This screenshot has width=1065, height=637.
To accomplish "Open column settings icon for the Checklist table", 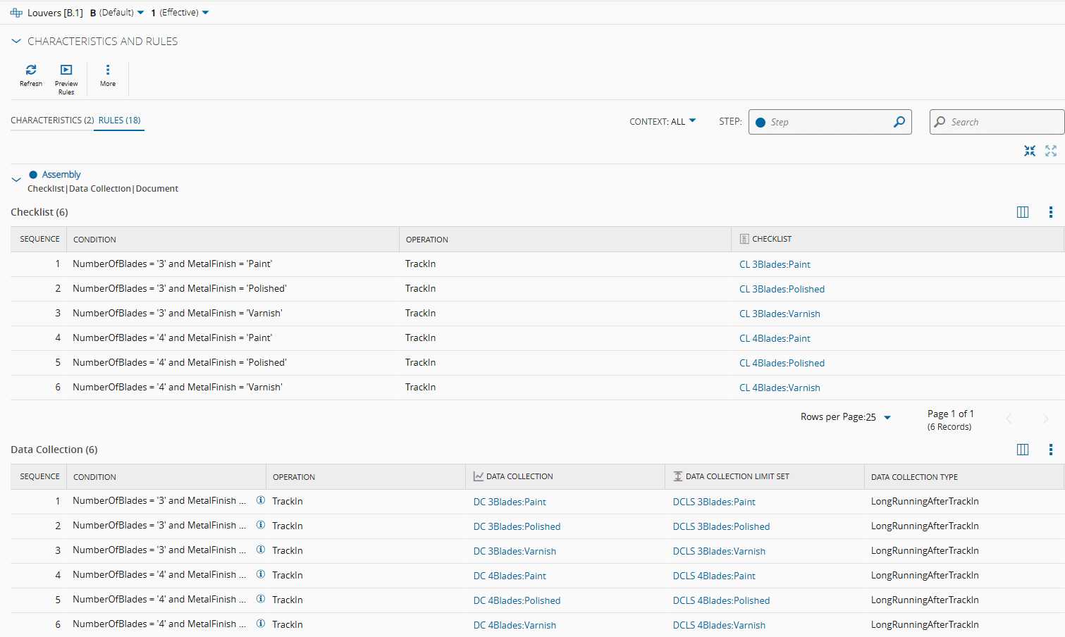I will click(x=1023, y=211).
